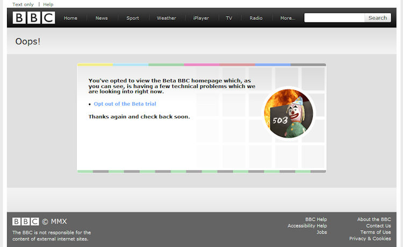Open the Help link at the top

tap(48, 4)
